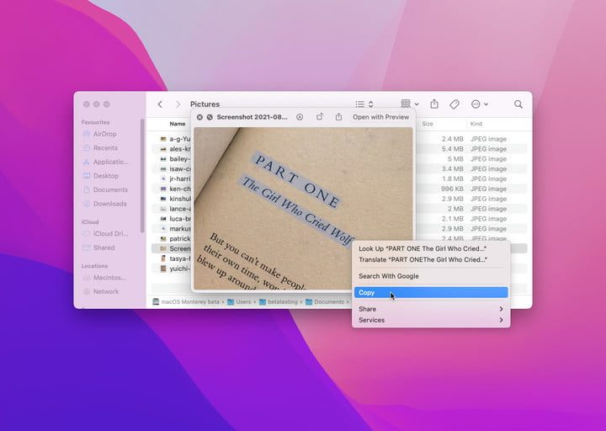
Task: Expand the Services submenu
Action: point(430,320)
